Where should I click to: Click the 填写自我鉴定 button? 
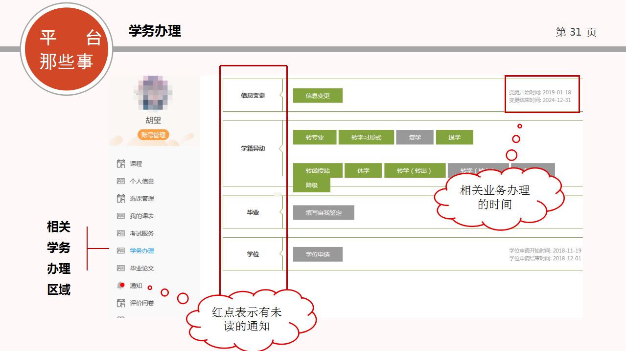[324, 213]
